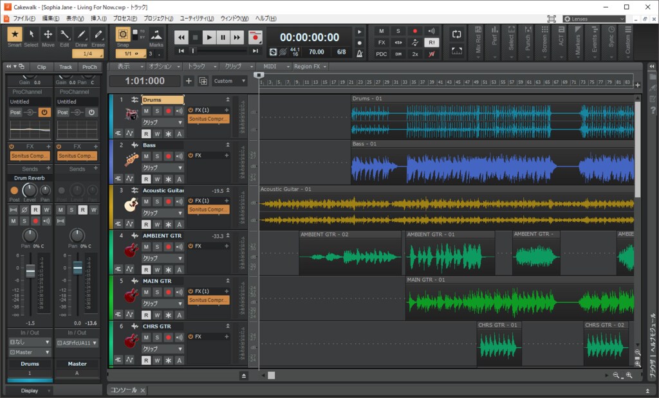The image size is (659, 398).
Task: Open the クリップ dropdown menu
Action: pyautogui.click(x=238, y=66)
